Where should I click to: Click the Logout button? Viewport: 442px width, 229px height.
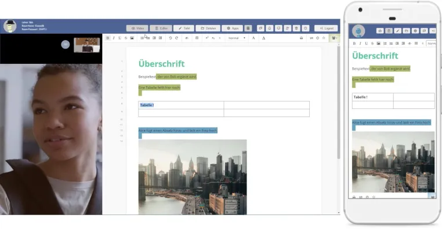click(326, 28)
